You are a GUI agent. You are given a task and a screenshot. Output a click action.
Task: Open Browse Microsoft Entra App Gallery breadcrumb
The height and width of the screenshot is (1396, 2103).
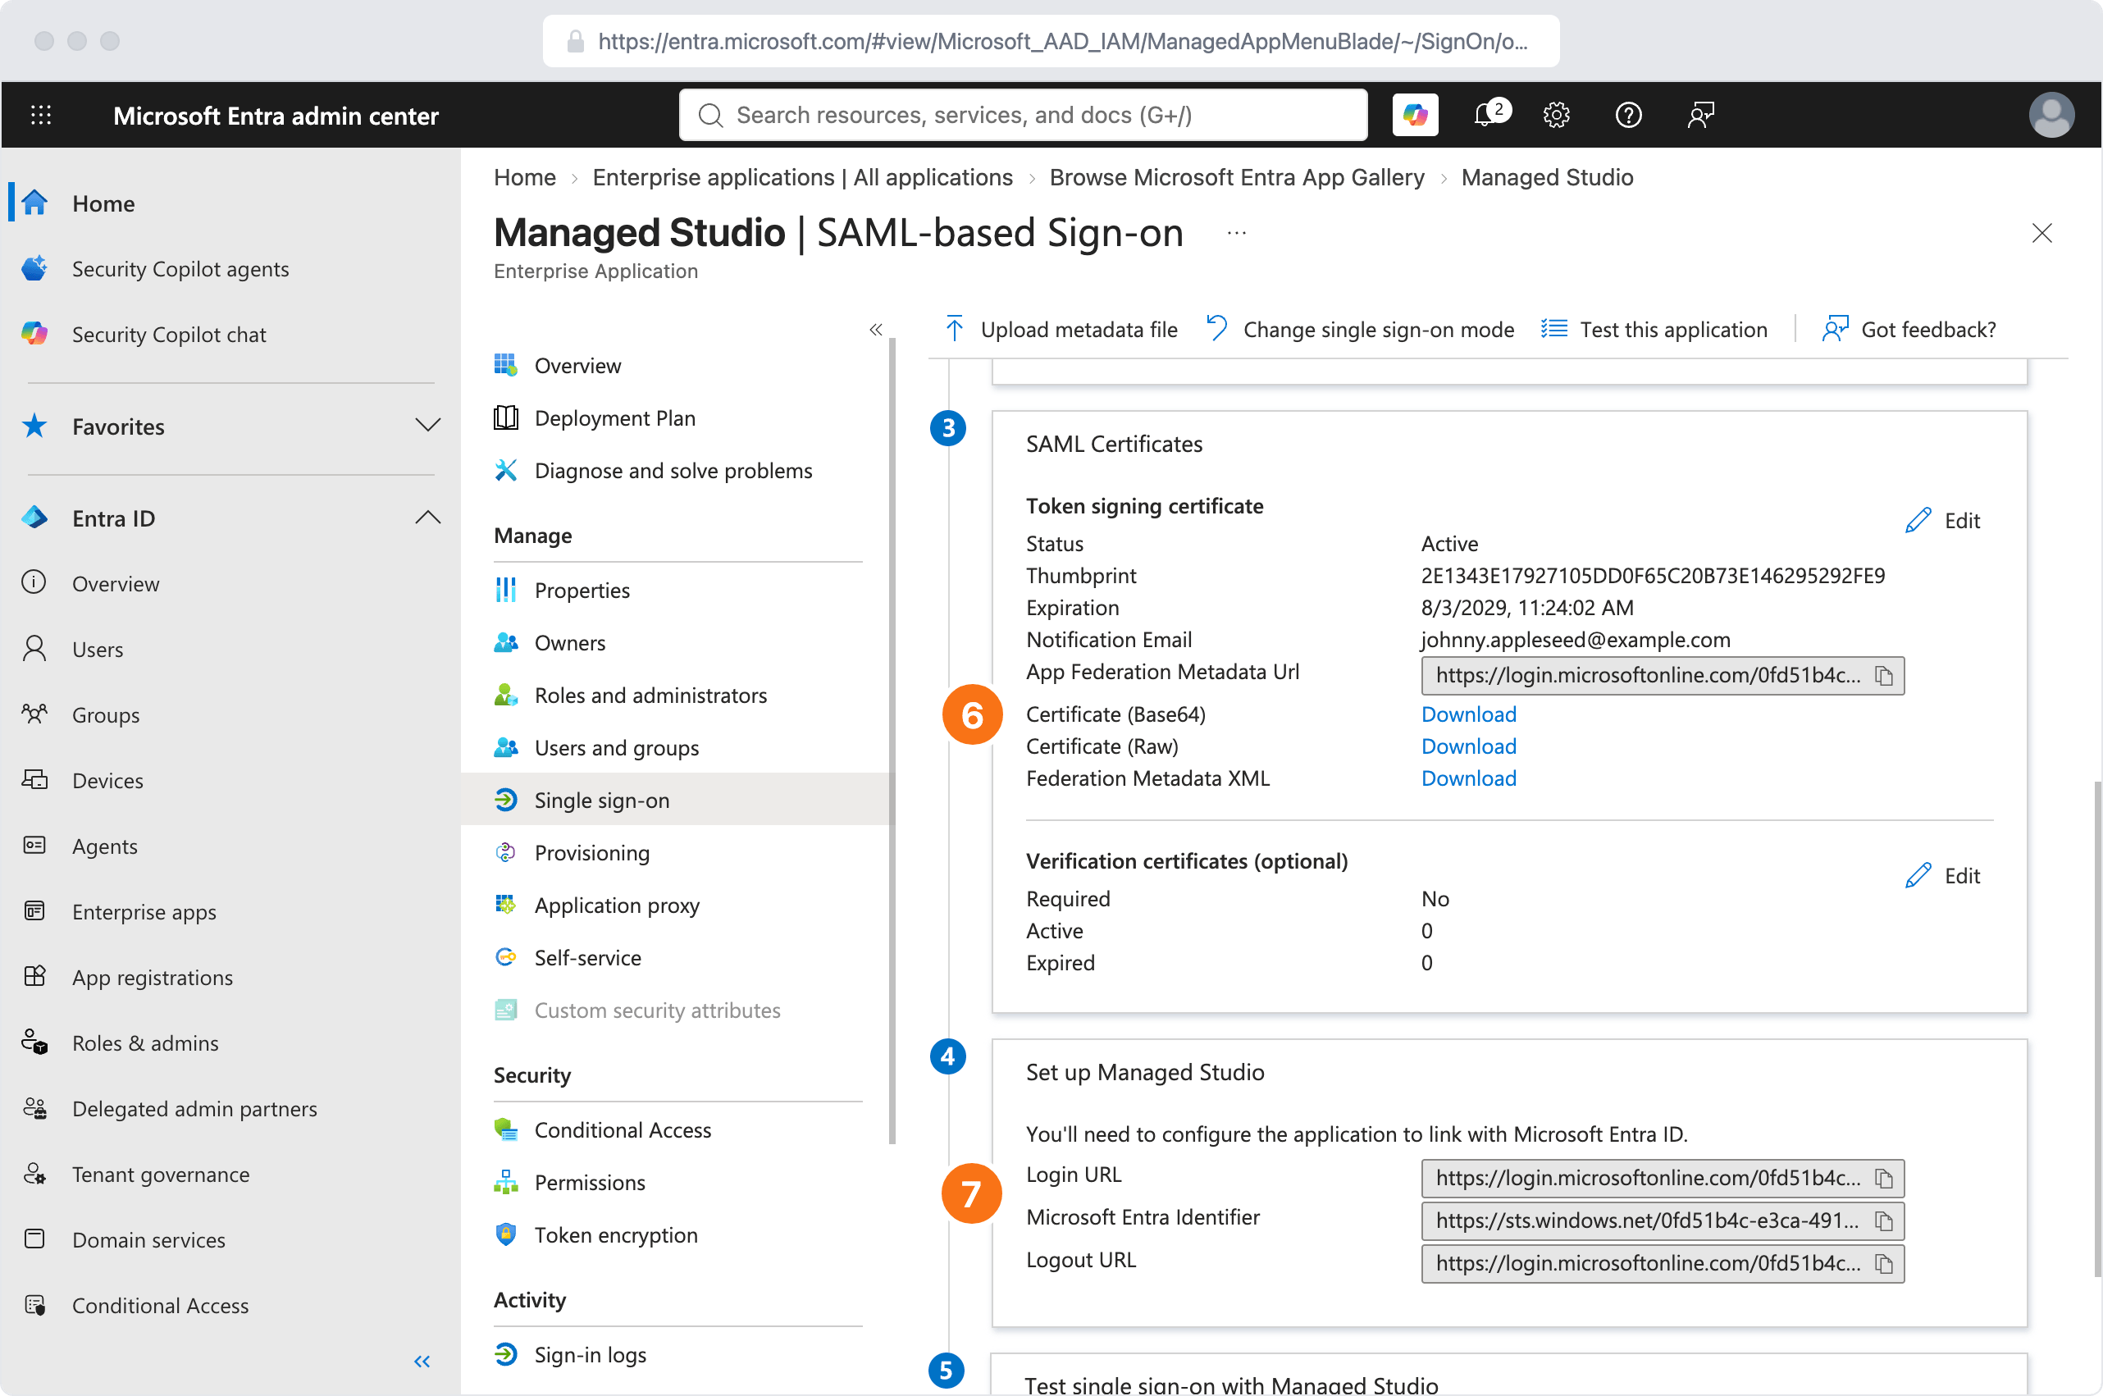1237,177
